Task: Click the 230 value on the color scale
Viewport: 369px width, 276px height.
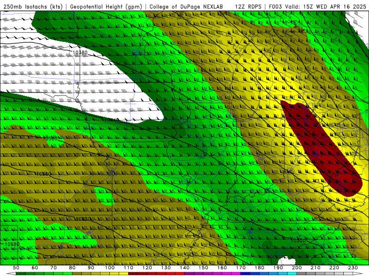Action: click(x=353, y=268)
